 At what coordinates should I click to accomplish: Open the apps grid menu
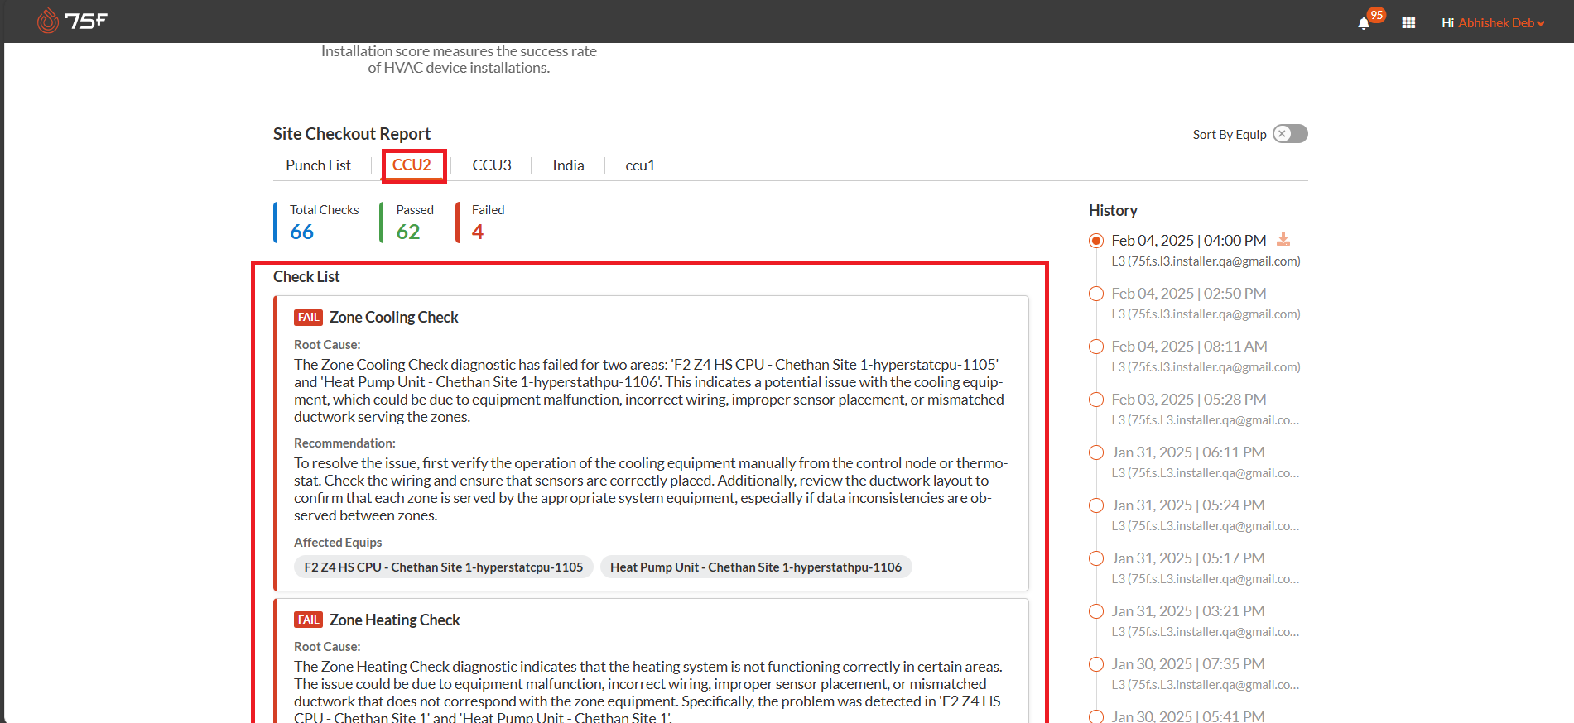(1408, 23)
